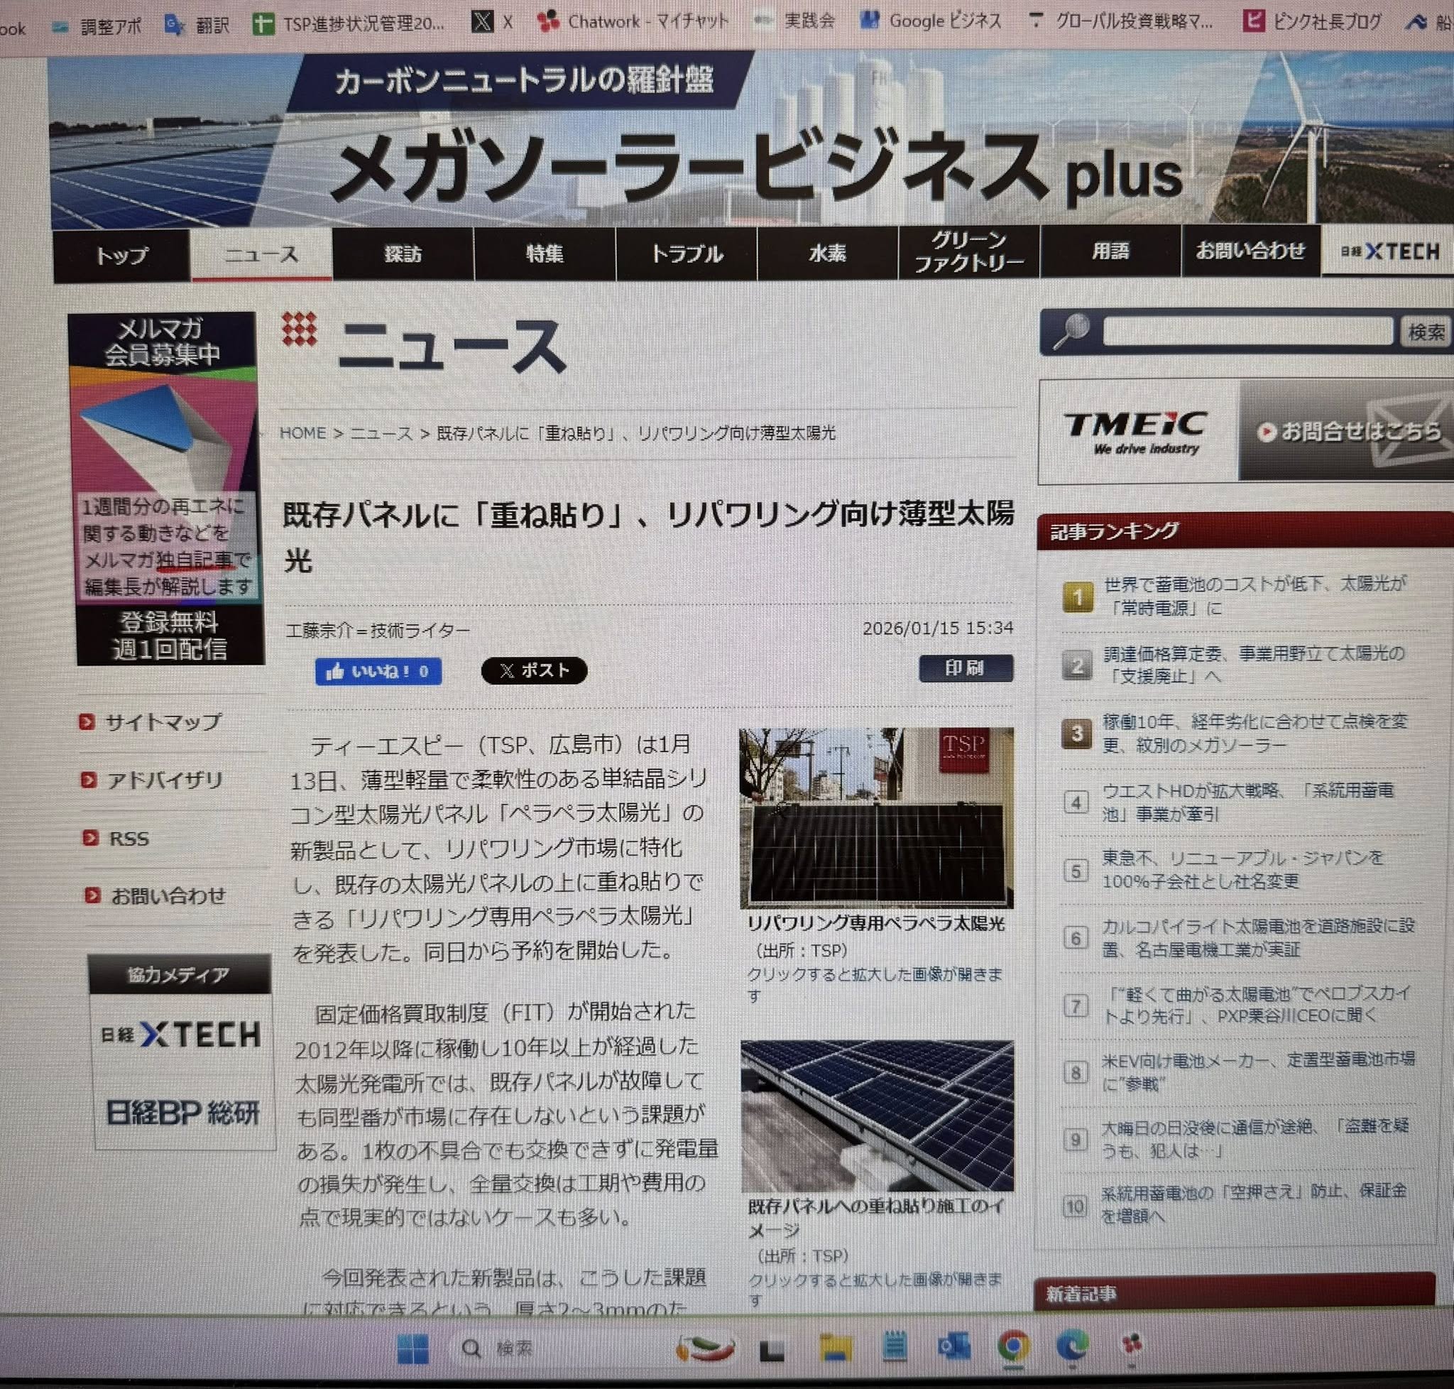1454x1389 pixels.
Task: Click the Facebook いいね! like button
Action: [378, 672]
